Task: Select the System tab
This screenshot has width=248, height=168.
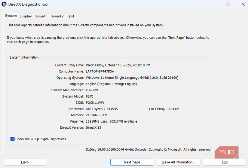Action: [11, 16]
